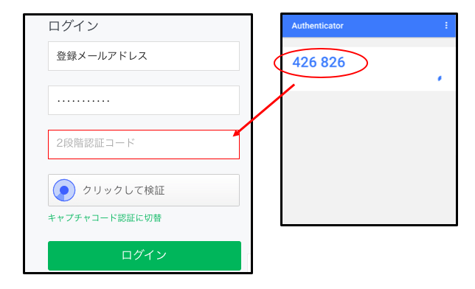Click the digits 426 in the code

304,63
